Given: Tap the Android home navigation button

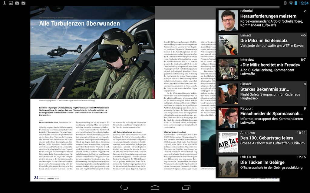Looking at the screenshot, I should point(155,188).
